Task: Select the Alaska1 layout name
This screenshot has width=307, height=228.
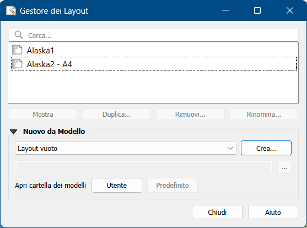Action: point(40,51)
